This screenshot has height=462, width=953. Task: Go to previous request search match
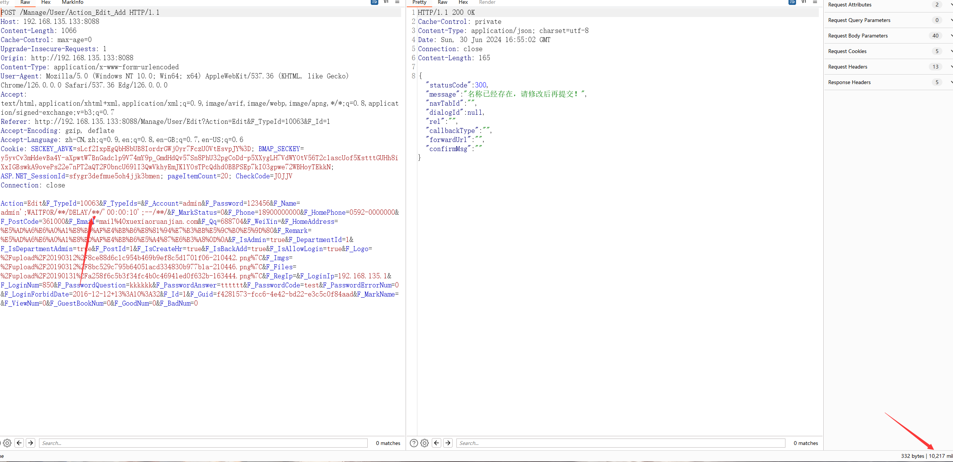coord(19,443)
